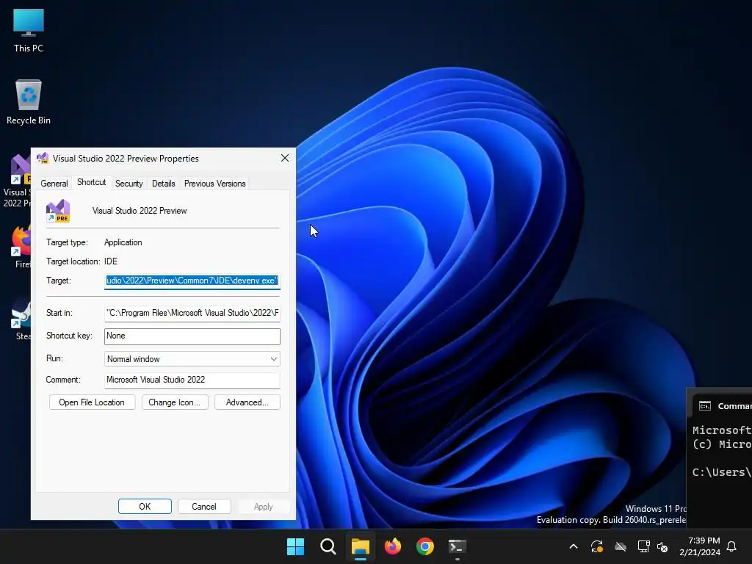The image size is (752, 564).
Task: Click the Comment input field
Action: click(192, 380)
